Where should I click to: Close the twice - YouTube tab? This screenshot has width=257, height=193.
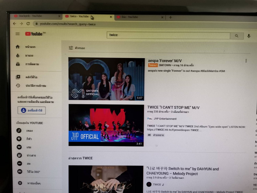click(111, 17)
